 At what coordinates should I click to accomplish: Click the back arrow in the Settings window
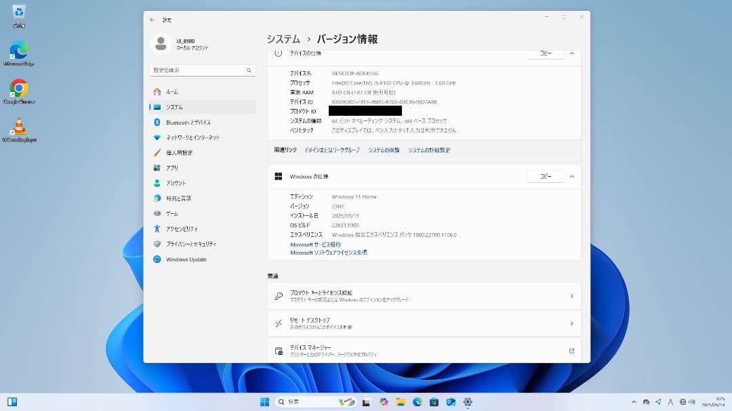(154, 20)
